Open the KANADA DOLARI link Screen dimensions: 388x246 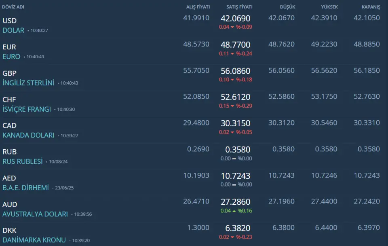coord(28,135)
